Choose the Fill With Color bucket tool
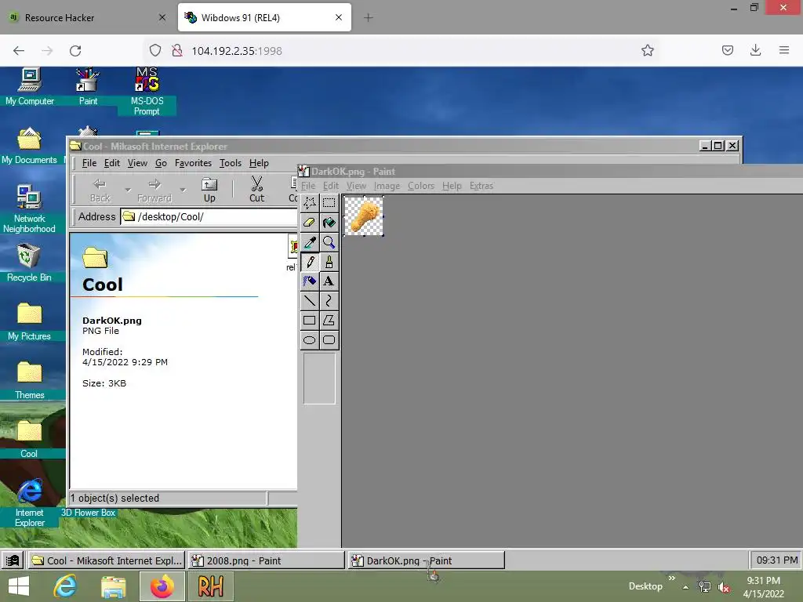803x602 pixels. 329,222
